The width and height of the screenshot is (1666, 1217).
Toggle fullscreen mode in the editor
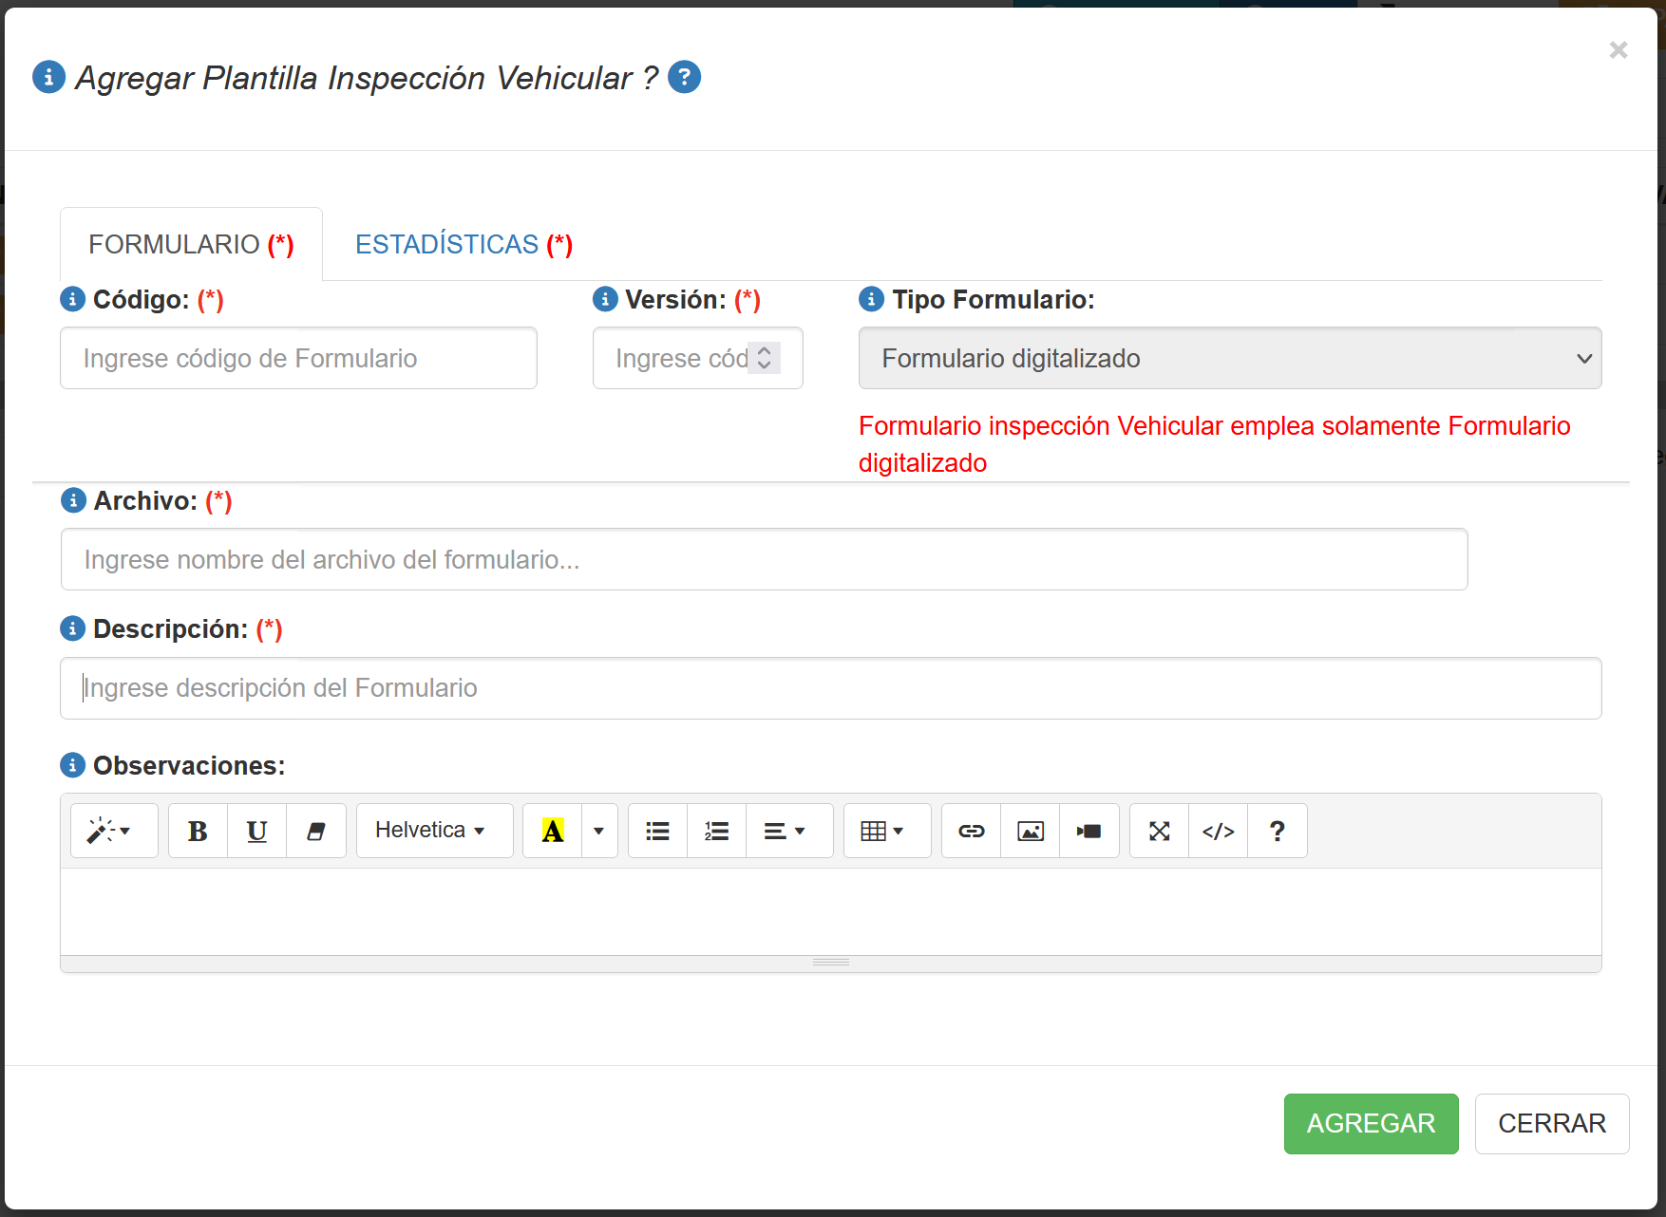pos(1159,832)
